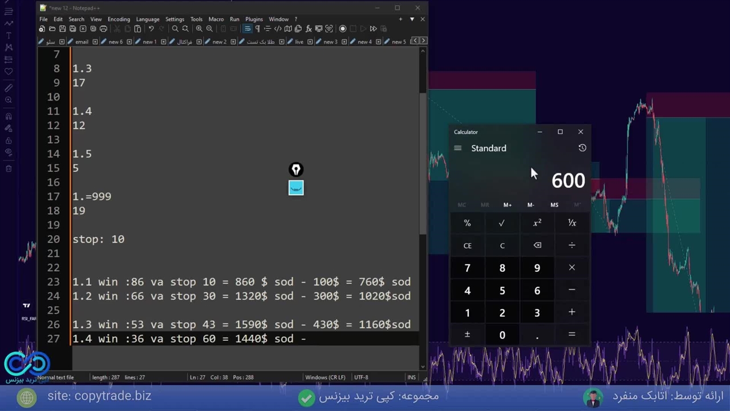Click the editor vertical scrollbar
This screenshot has width=730, height=411.
tap(423, 160)
